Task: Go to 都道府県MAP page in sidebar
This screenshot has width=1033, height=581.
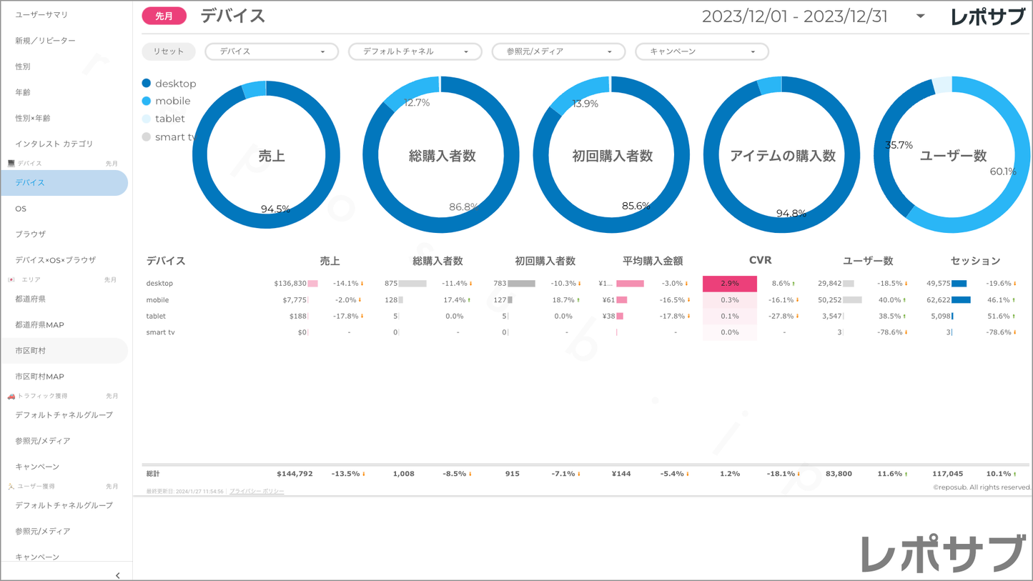Action: [x=39, y=325]
